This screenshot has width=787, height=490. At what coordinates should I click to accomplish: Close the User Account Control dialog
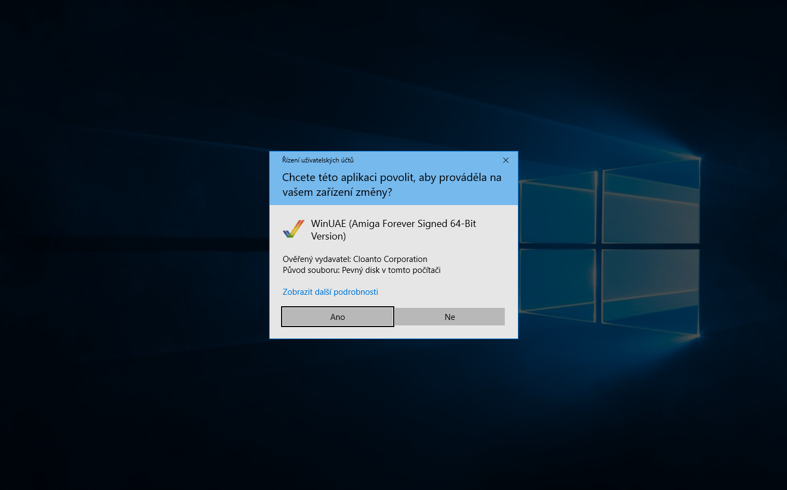coord(506,160)
